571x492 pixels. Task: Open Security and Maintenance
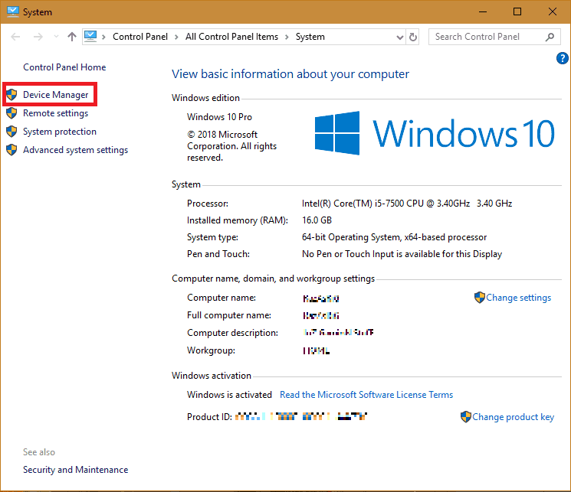click(x=75, y=470)
